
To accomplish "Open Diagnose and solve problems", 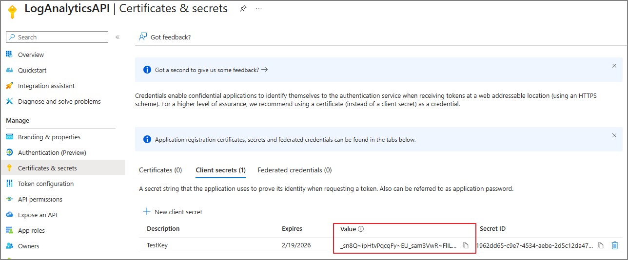I will point(59,101).
